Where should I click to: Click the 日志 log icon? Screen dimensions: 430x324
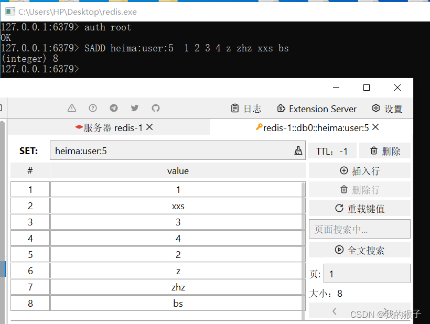click(246, 109)
